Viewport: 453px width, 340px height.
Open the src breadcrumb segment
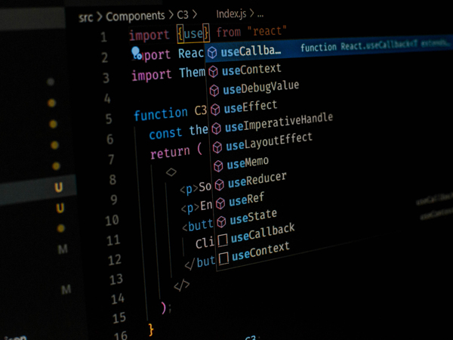pos(85,17)
